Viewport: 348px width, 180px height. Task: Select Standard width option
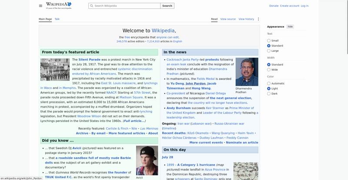point(269,65)
